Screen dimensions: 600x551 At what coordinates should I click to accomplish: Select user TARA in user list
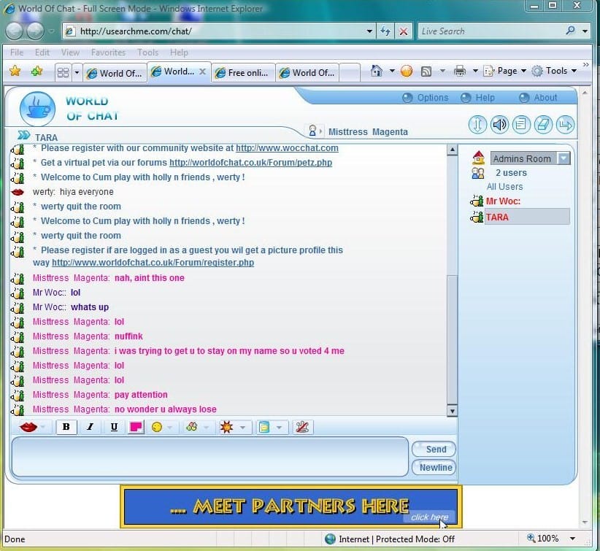point(527,217)
